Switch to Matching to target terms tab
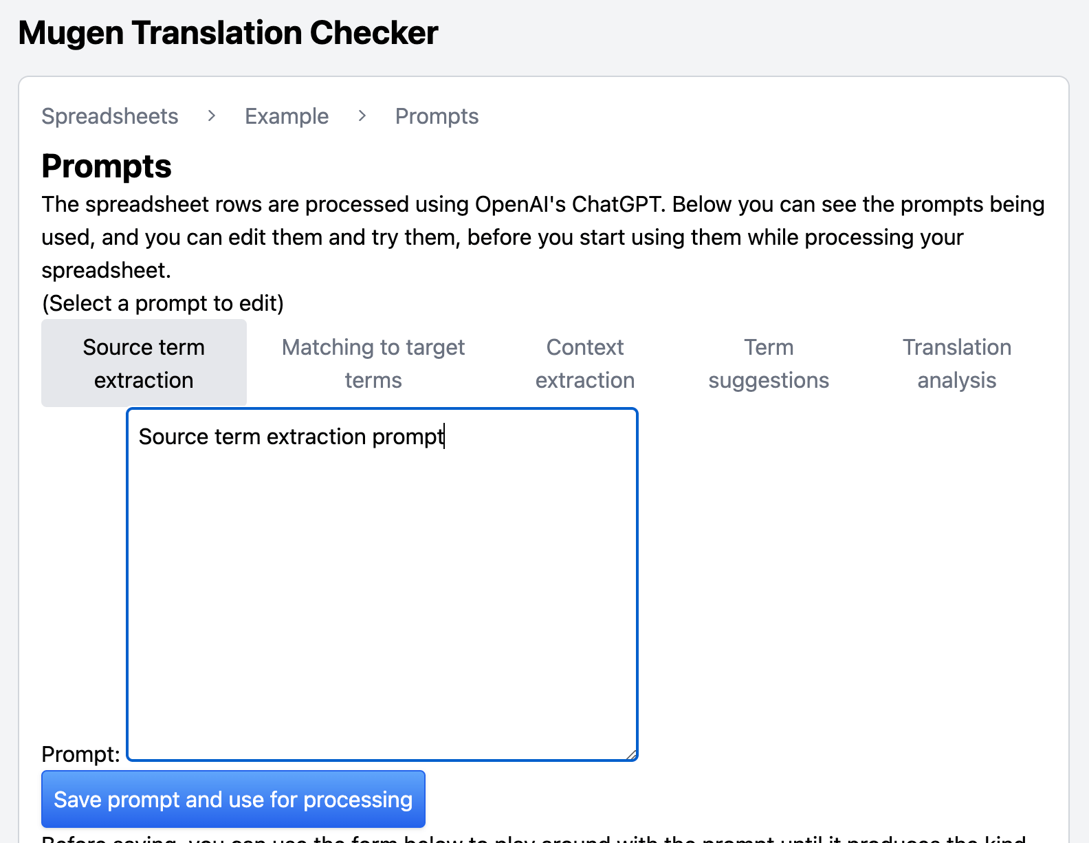This screenshot has width=1089, height=843. pos(373,363)
